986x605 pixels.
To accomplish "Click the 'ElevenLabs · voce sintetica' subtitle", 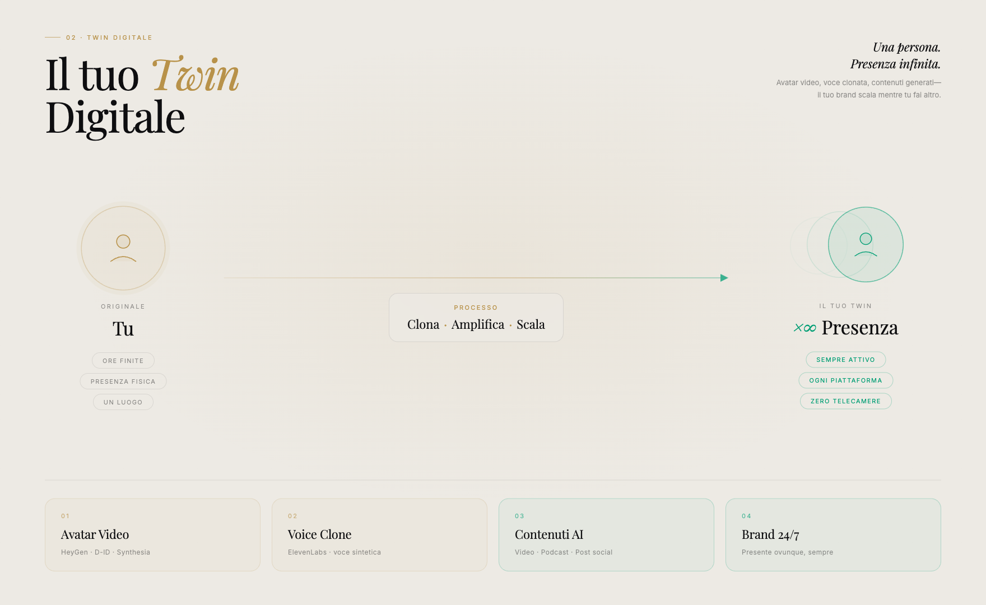I will (334, 552).
